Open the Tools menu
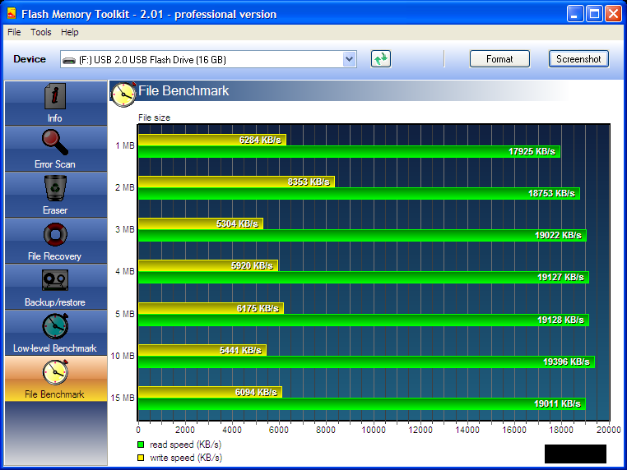627x470 pixels. (x=41, y=32)
